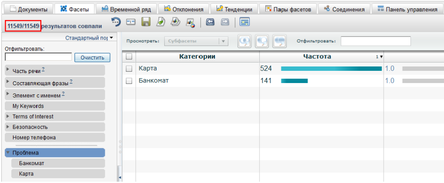Click the Частота column header
This screenshot has width=444, height=183.
tap(317, 57)
